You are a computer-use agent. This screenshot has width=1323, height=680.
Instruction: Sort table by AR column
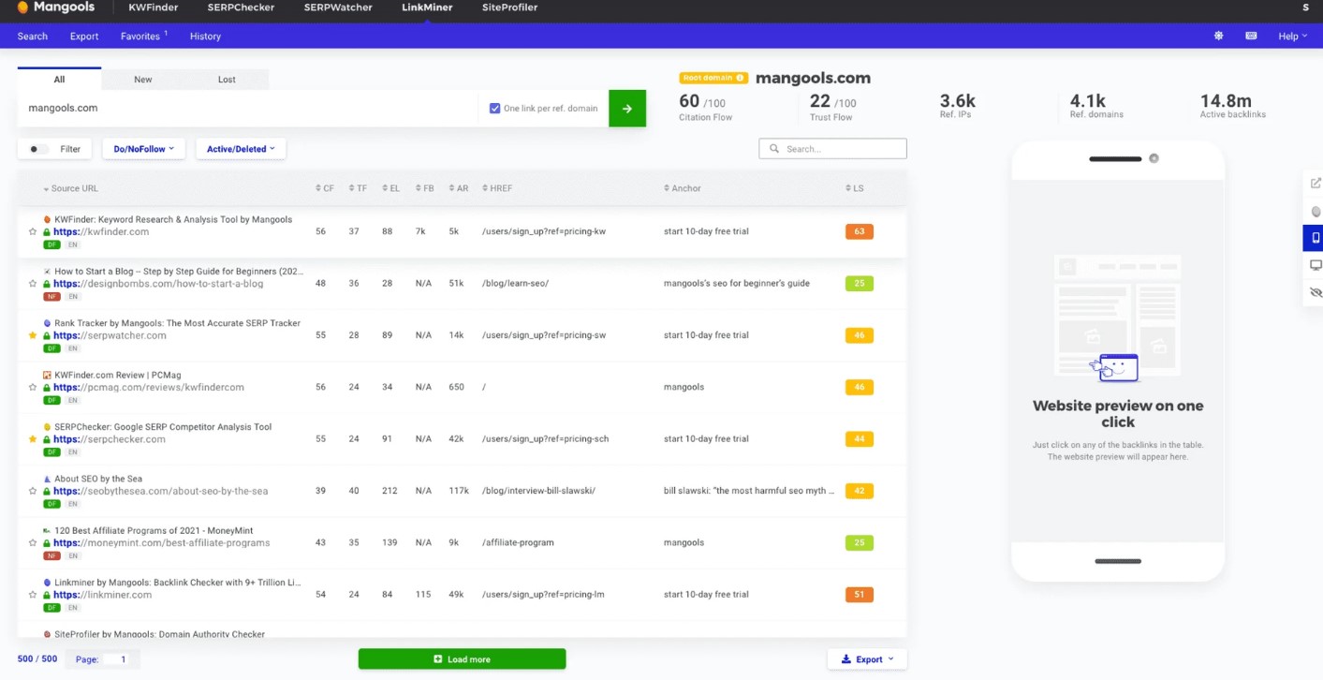click(459, 188)
